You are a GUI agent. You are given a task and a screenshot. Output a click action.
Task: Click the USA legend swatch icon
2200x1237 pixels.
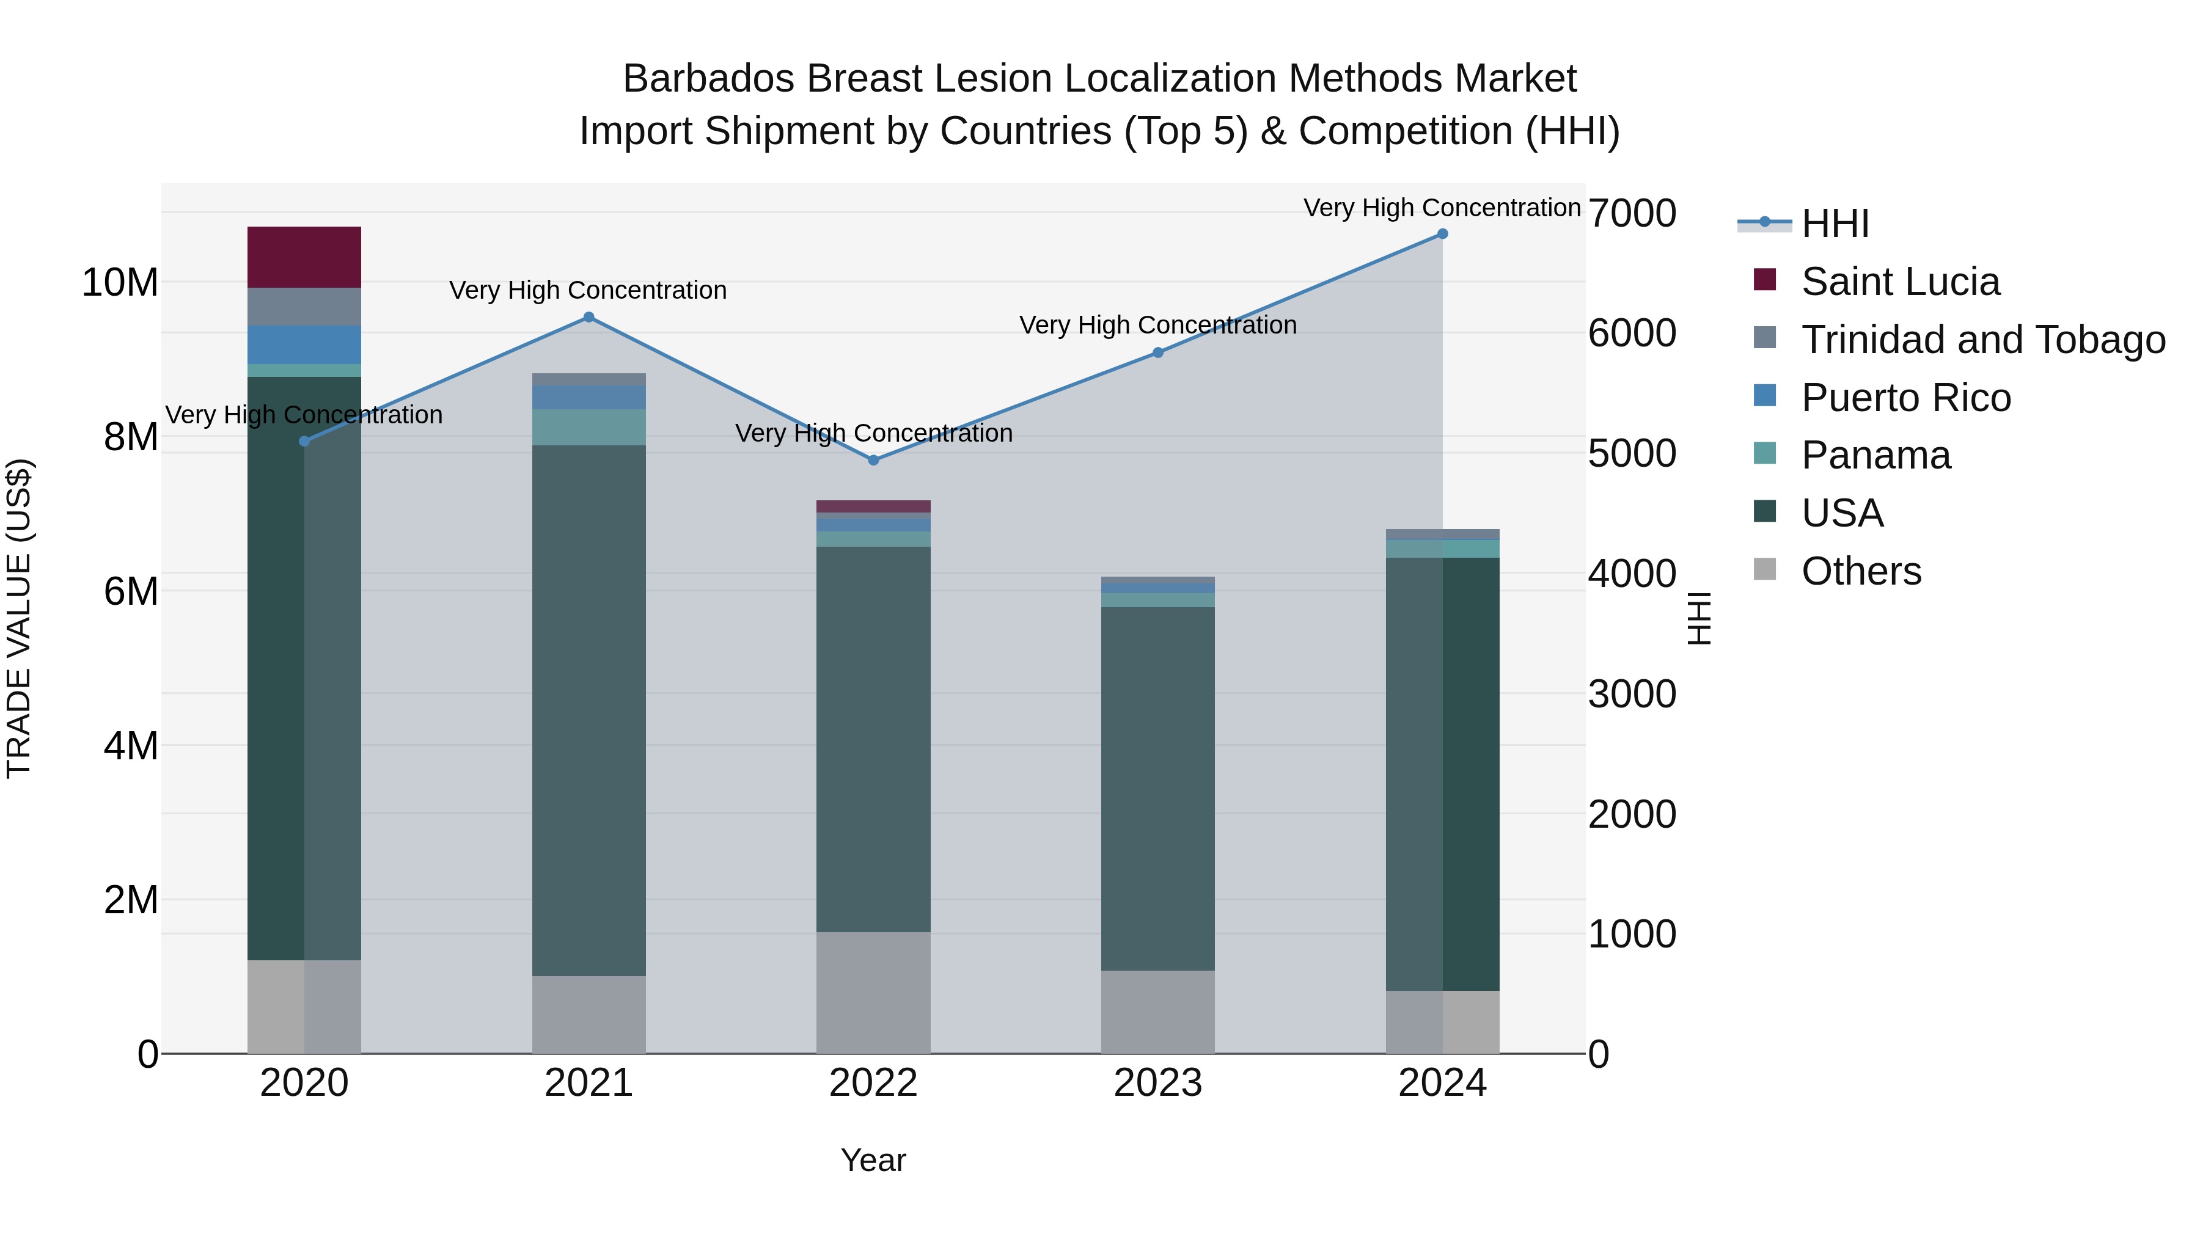point(1764,511)
